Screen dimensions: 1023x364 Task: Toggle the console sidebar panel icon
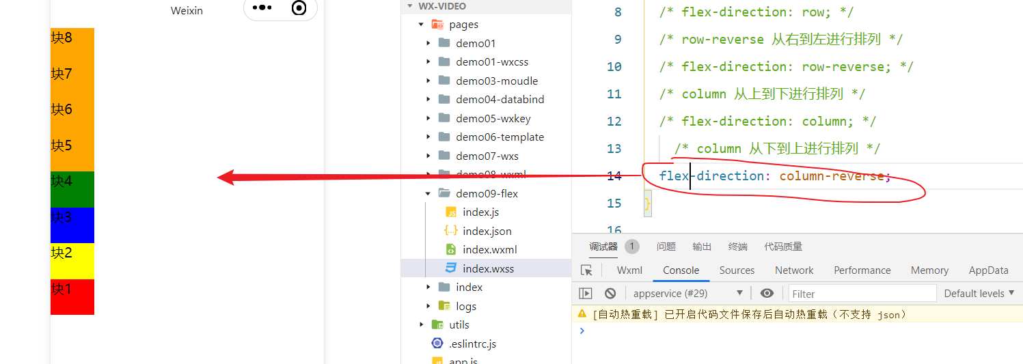pyautogui.click(x=586, y=293)
